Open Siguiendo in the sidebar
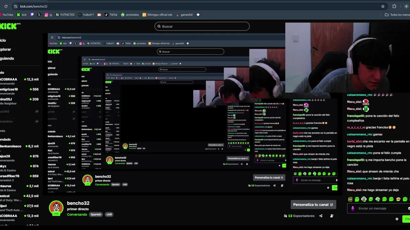This screenshot has width=410, height=230. point(7,58)
